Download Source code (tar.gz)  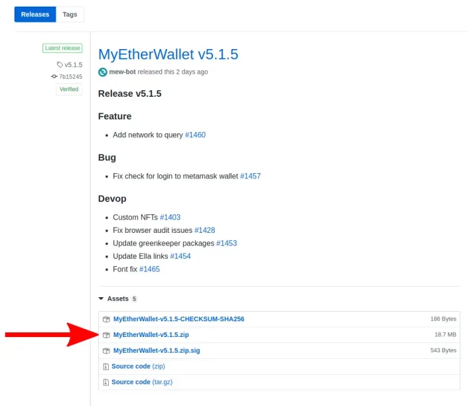point(142,382)
